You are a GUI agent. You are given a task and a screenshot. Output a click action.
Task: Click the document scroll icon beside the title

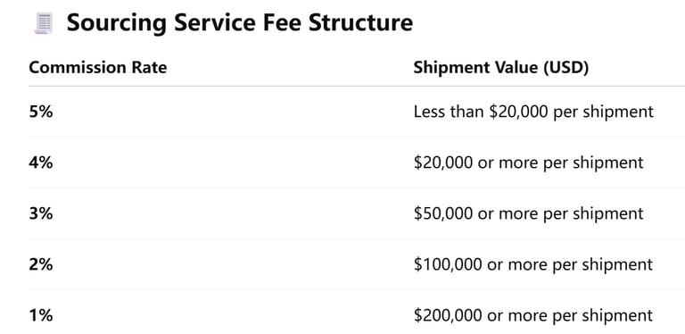(x=44, y=23)
